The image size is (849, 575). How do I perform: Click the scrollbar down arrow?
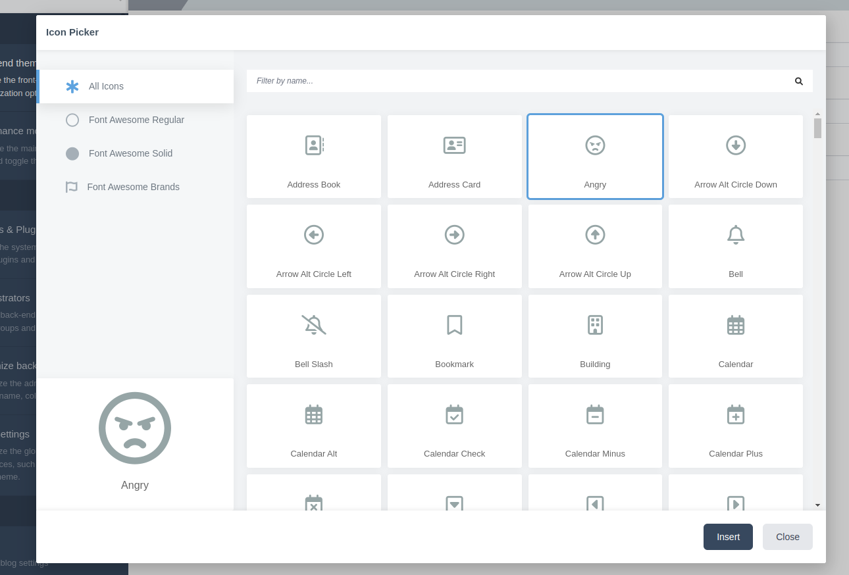coord(817,505)
